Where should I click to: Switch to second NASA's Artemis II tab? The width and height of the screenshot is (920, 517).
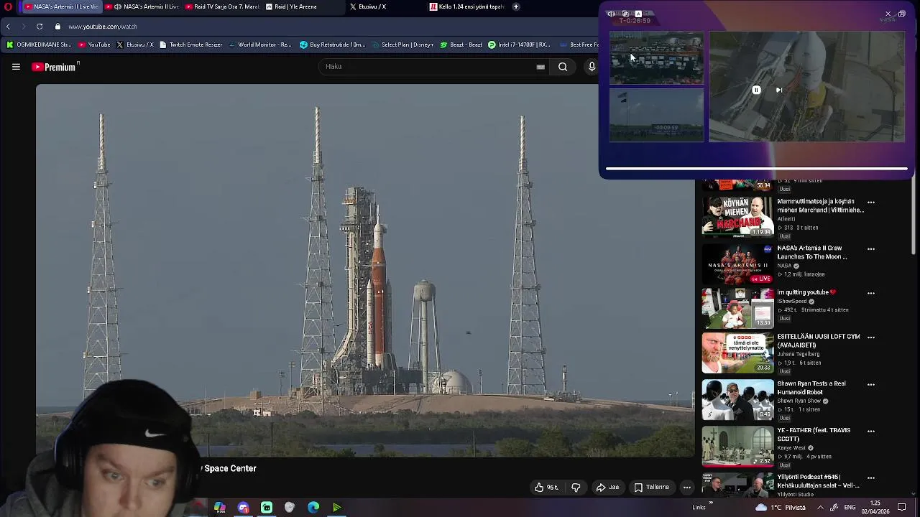(x=142, y=6)
